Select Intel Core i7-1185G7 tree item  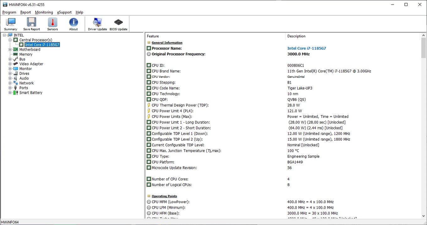click(x=42, y=45)
